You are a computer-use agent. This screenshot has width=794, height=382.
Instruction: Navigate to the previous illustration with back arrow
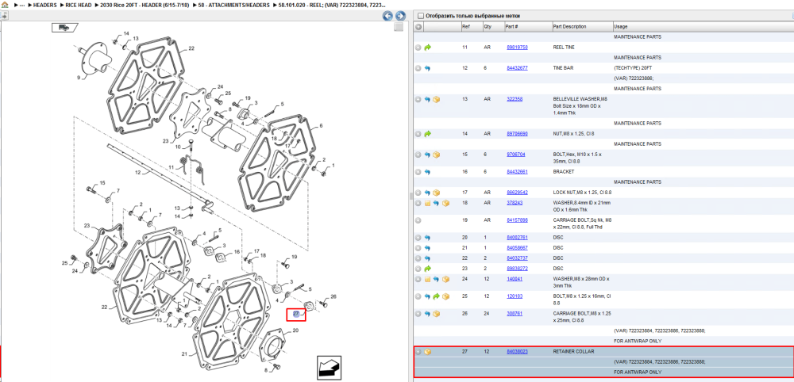[388, 16]
